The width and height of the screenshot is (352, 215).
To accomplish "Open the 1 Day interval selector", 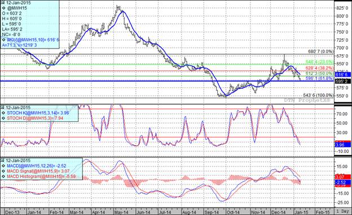I will point(343,212).
